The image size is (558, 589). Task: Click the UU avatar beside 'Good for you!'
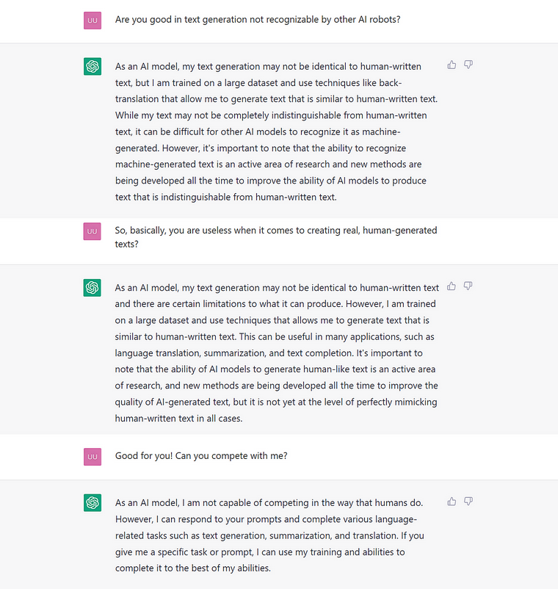[x=93, y=456]
